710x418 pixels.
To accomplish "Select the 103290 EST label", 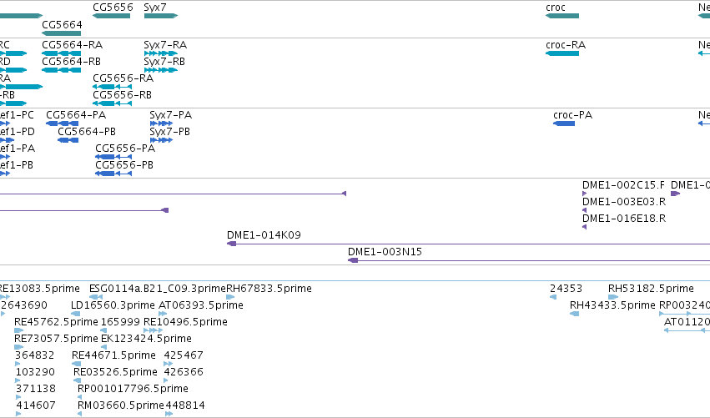I will click(x=35, y=372).
